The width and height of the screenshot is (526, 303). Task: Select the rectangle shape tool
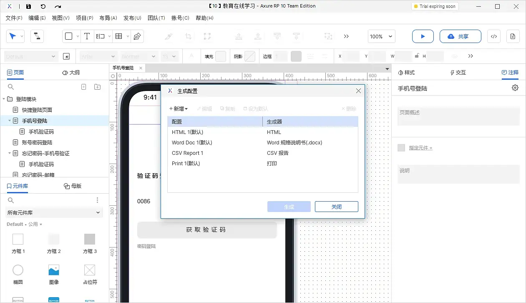[x=69, y=36]
